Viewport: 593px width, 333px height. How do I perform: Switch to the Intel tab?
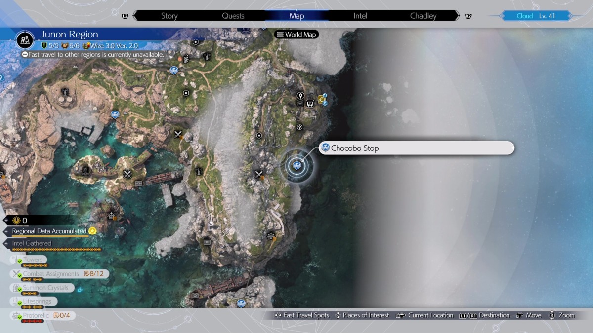click(x=360, y=16)
